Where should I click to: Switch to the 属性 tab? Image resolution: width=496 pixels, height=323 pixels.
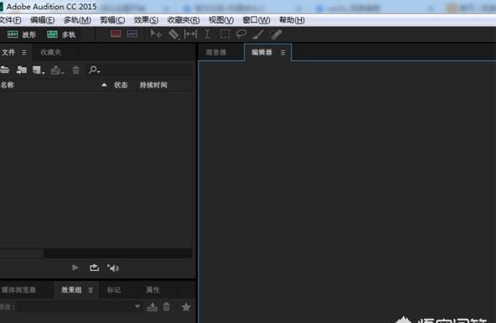click(x=152, y=290)
